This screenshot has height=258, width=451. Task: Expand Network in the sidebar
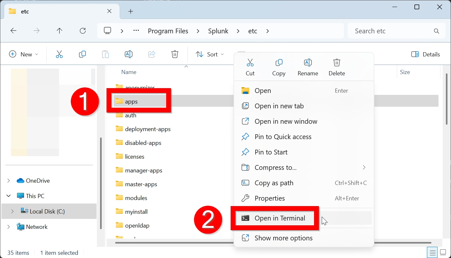[8, 227]
